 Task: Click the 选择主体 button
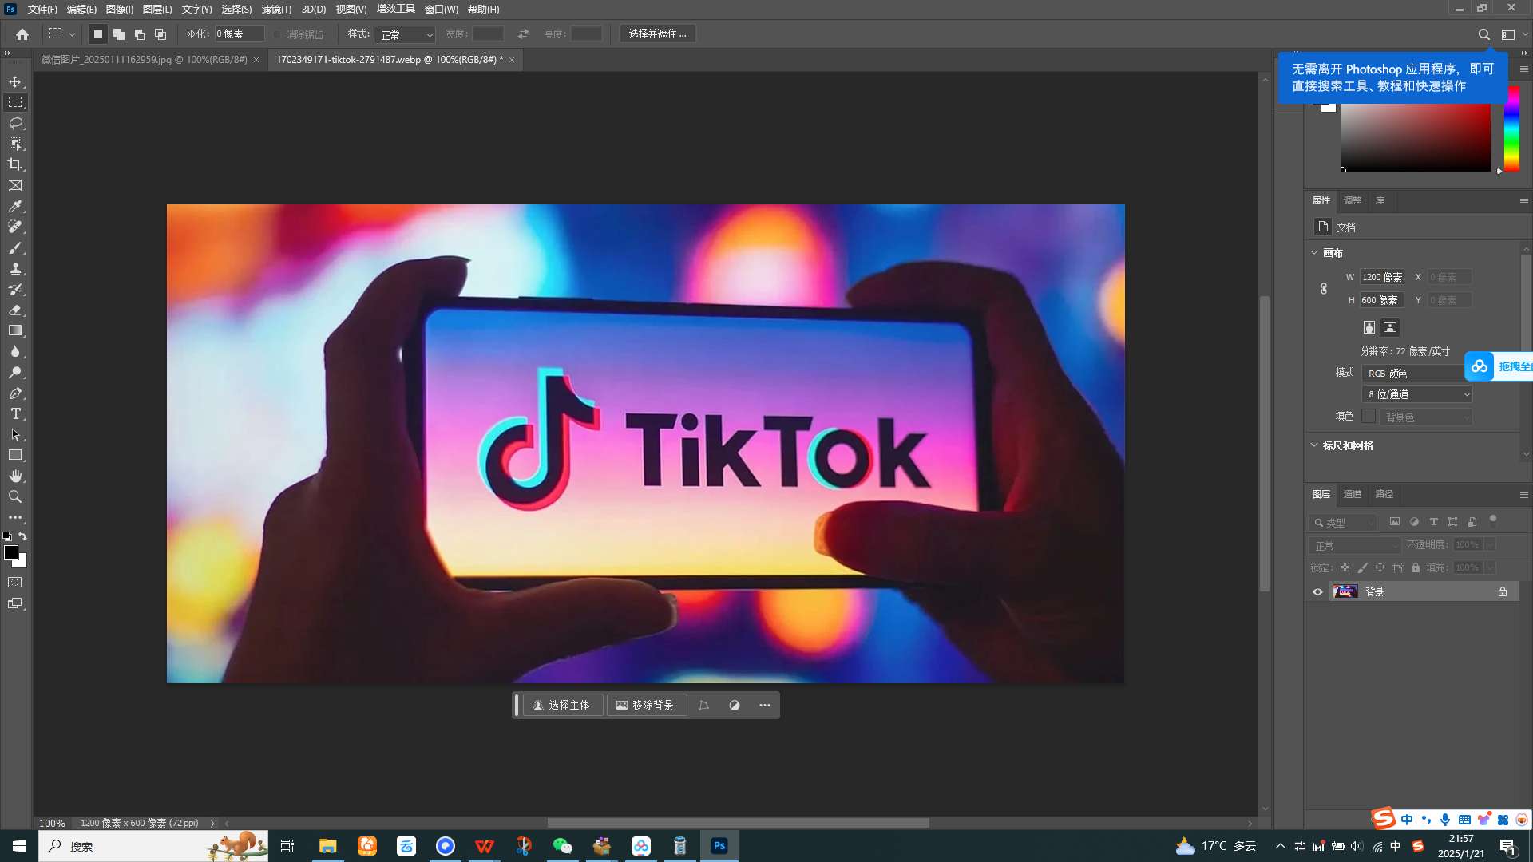(x=562, y=705)
